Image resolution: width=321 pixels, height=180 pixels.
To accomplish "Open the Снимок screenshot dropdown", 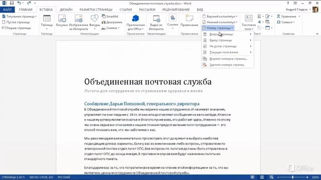I will tap(110, 28).
